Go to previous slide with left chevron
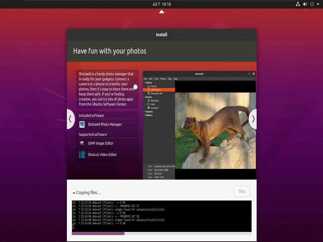Image resolution: width=323 pixels, height=242 pixels. point(70,119)
